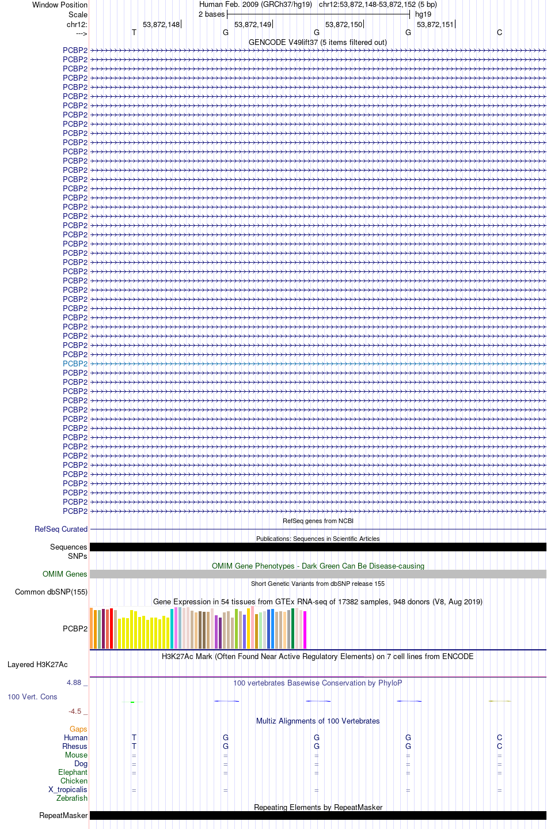The height and width of the screenshot is (829, 547).
Task: Click the Publications: Sequences in Scientific Articles title
Action: (x=318, y=539)
